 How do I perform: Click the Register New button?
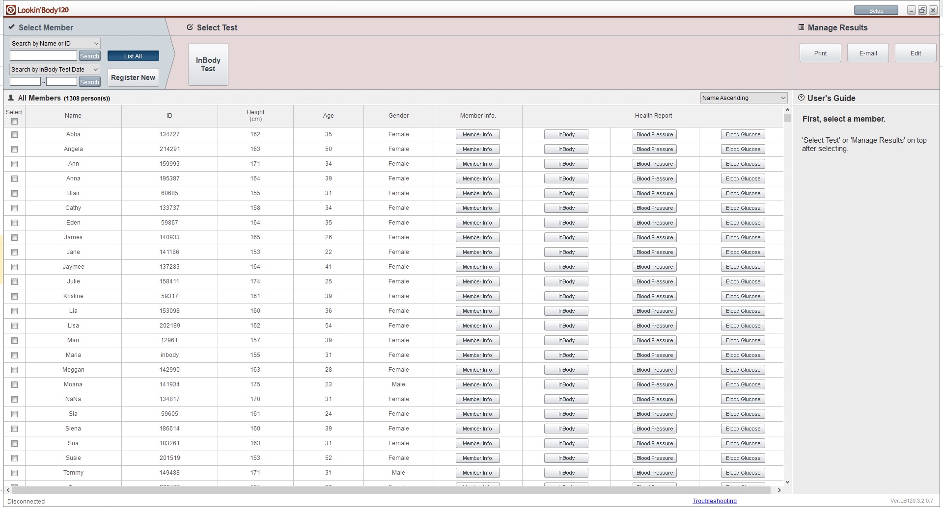tap(133, 77)
